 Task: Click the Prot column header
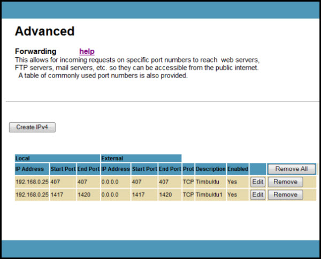coord(188,169)
